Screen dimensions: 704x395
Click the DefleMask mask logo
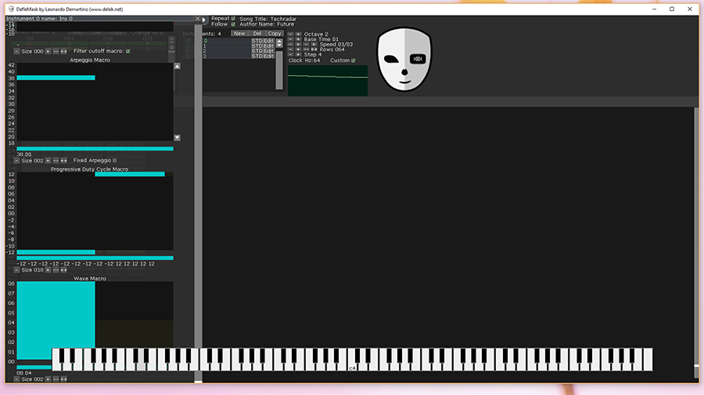coord(404,59)
